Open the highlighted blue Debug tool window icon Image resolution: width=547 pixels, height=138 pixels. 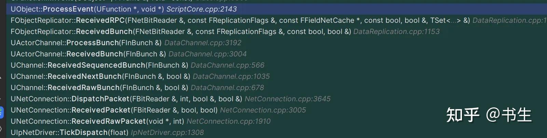1,113
